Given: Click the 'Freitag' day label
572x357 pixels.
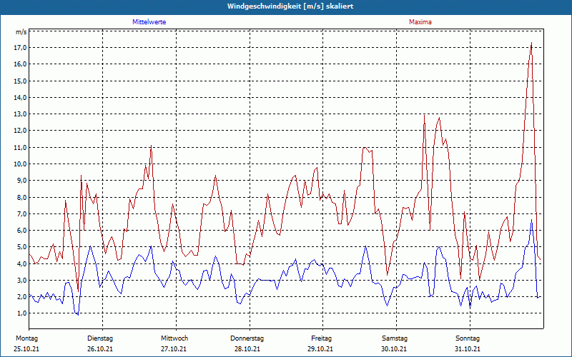Looking at the screenshot, I should point(321,338).
